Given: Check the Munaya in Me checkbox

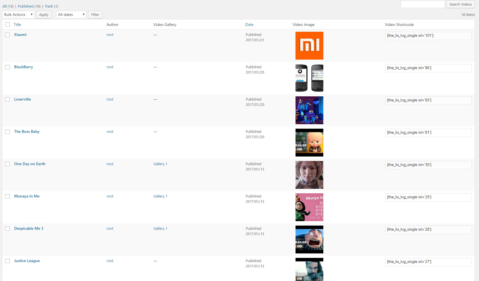Looking at the screenshot, I should (x=8, y=196).
